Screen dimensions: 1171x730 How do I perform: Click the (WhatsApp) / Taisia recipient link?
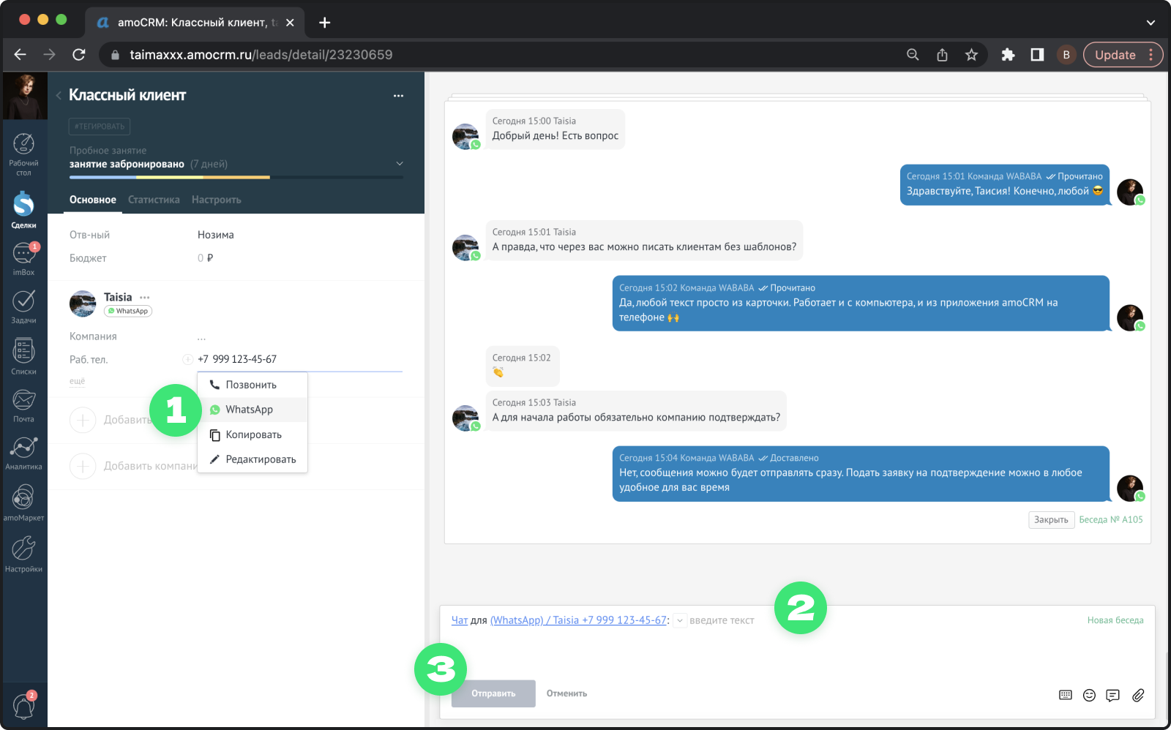tap(578, 620)
